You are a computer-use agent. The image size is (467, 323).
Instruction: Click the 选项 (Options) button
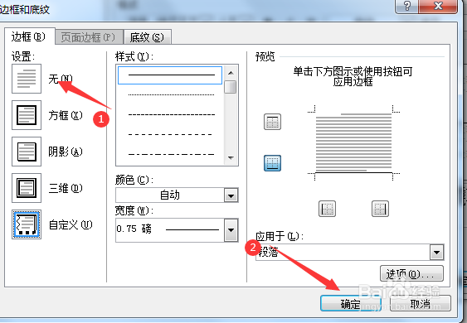click(x=411, y=273)
